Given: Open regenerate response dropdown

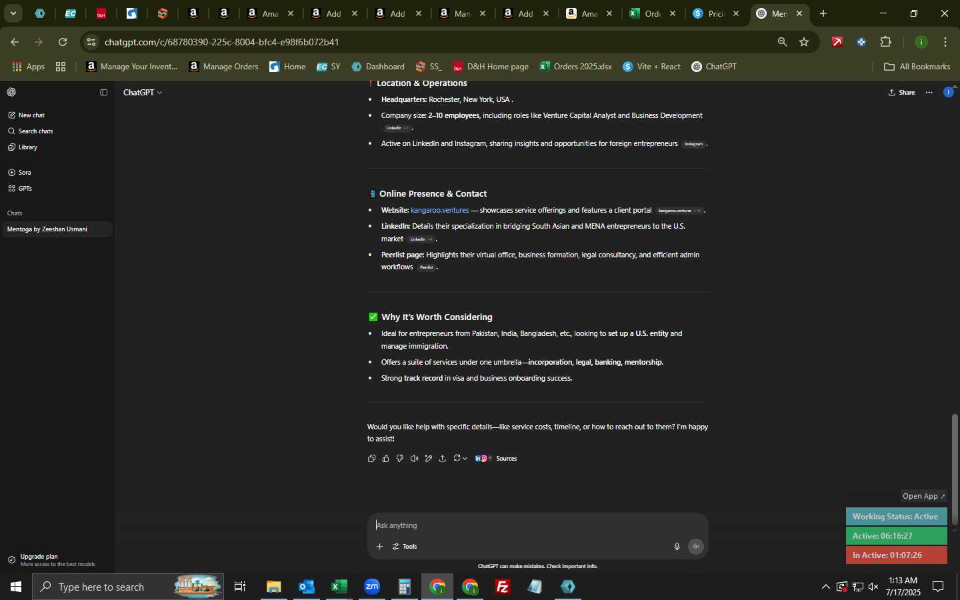Looking at the screenshot, I should pos(460,459).
